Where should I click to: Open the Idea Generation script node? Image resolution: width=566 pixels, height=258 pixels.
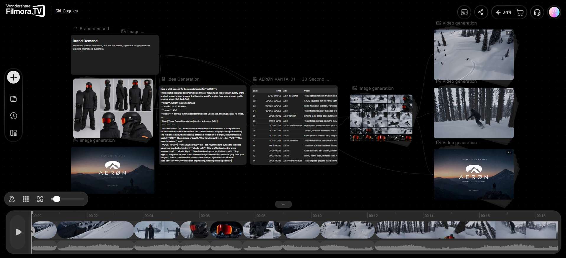tap(203, 125)
